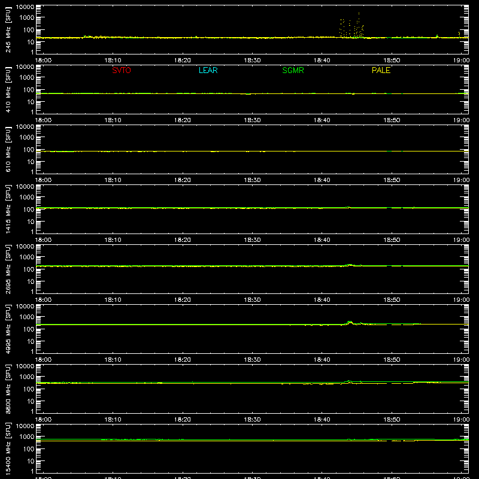The image size is (479, 479).
Task: Click 18:20 time label under 410 MHz plot
Action: pos(183,120)
